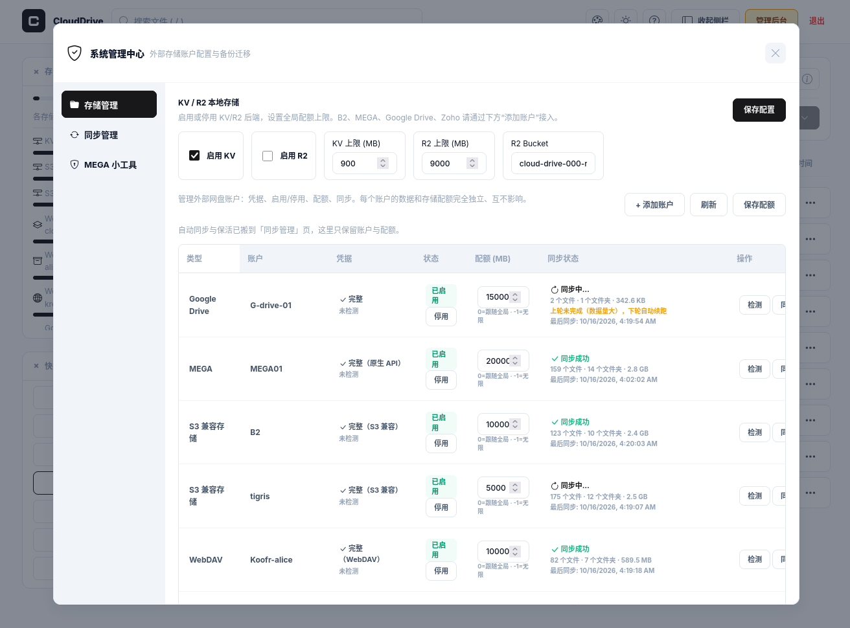The image size is (850, 628).
Task: Adjust MEGA01 quota stepper arrows
Action: pyautogui.click(x=515, y=361)
